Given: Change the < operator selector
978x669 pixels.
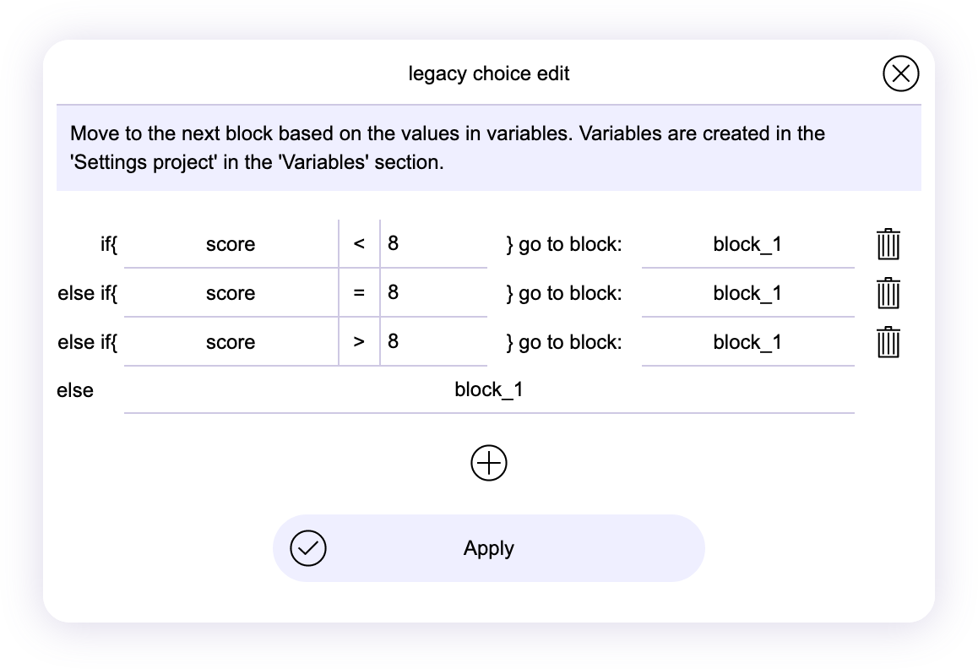Looking at the screenshot, I should click(359, 245).
